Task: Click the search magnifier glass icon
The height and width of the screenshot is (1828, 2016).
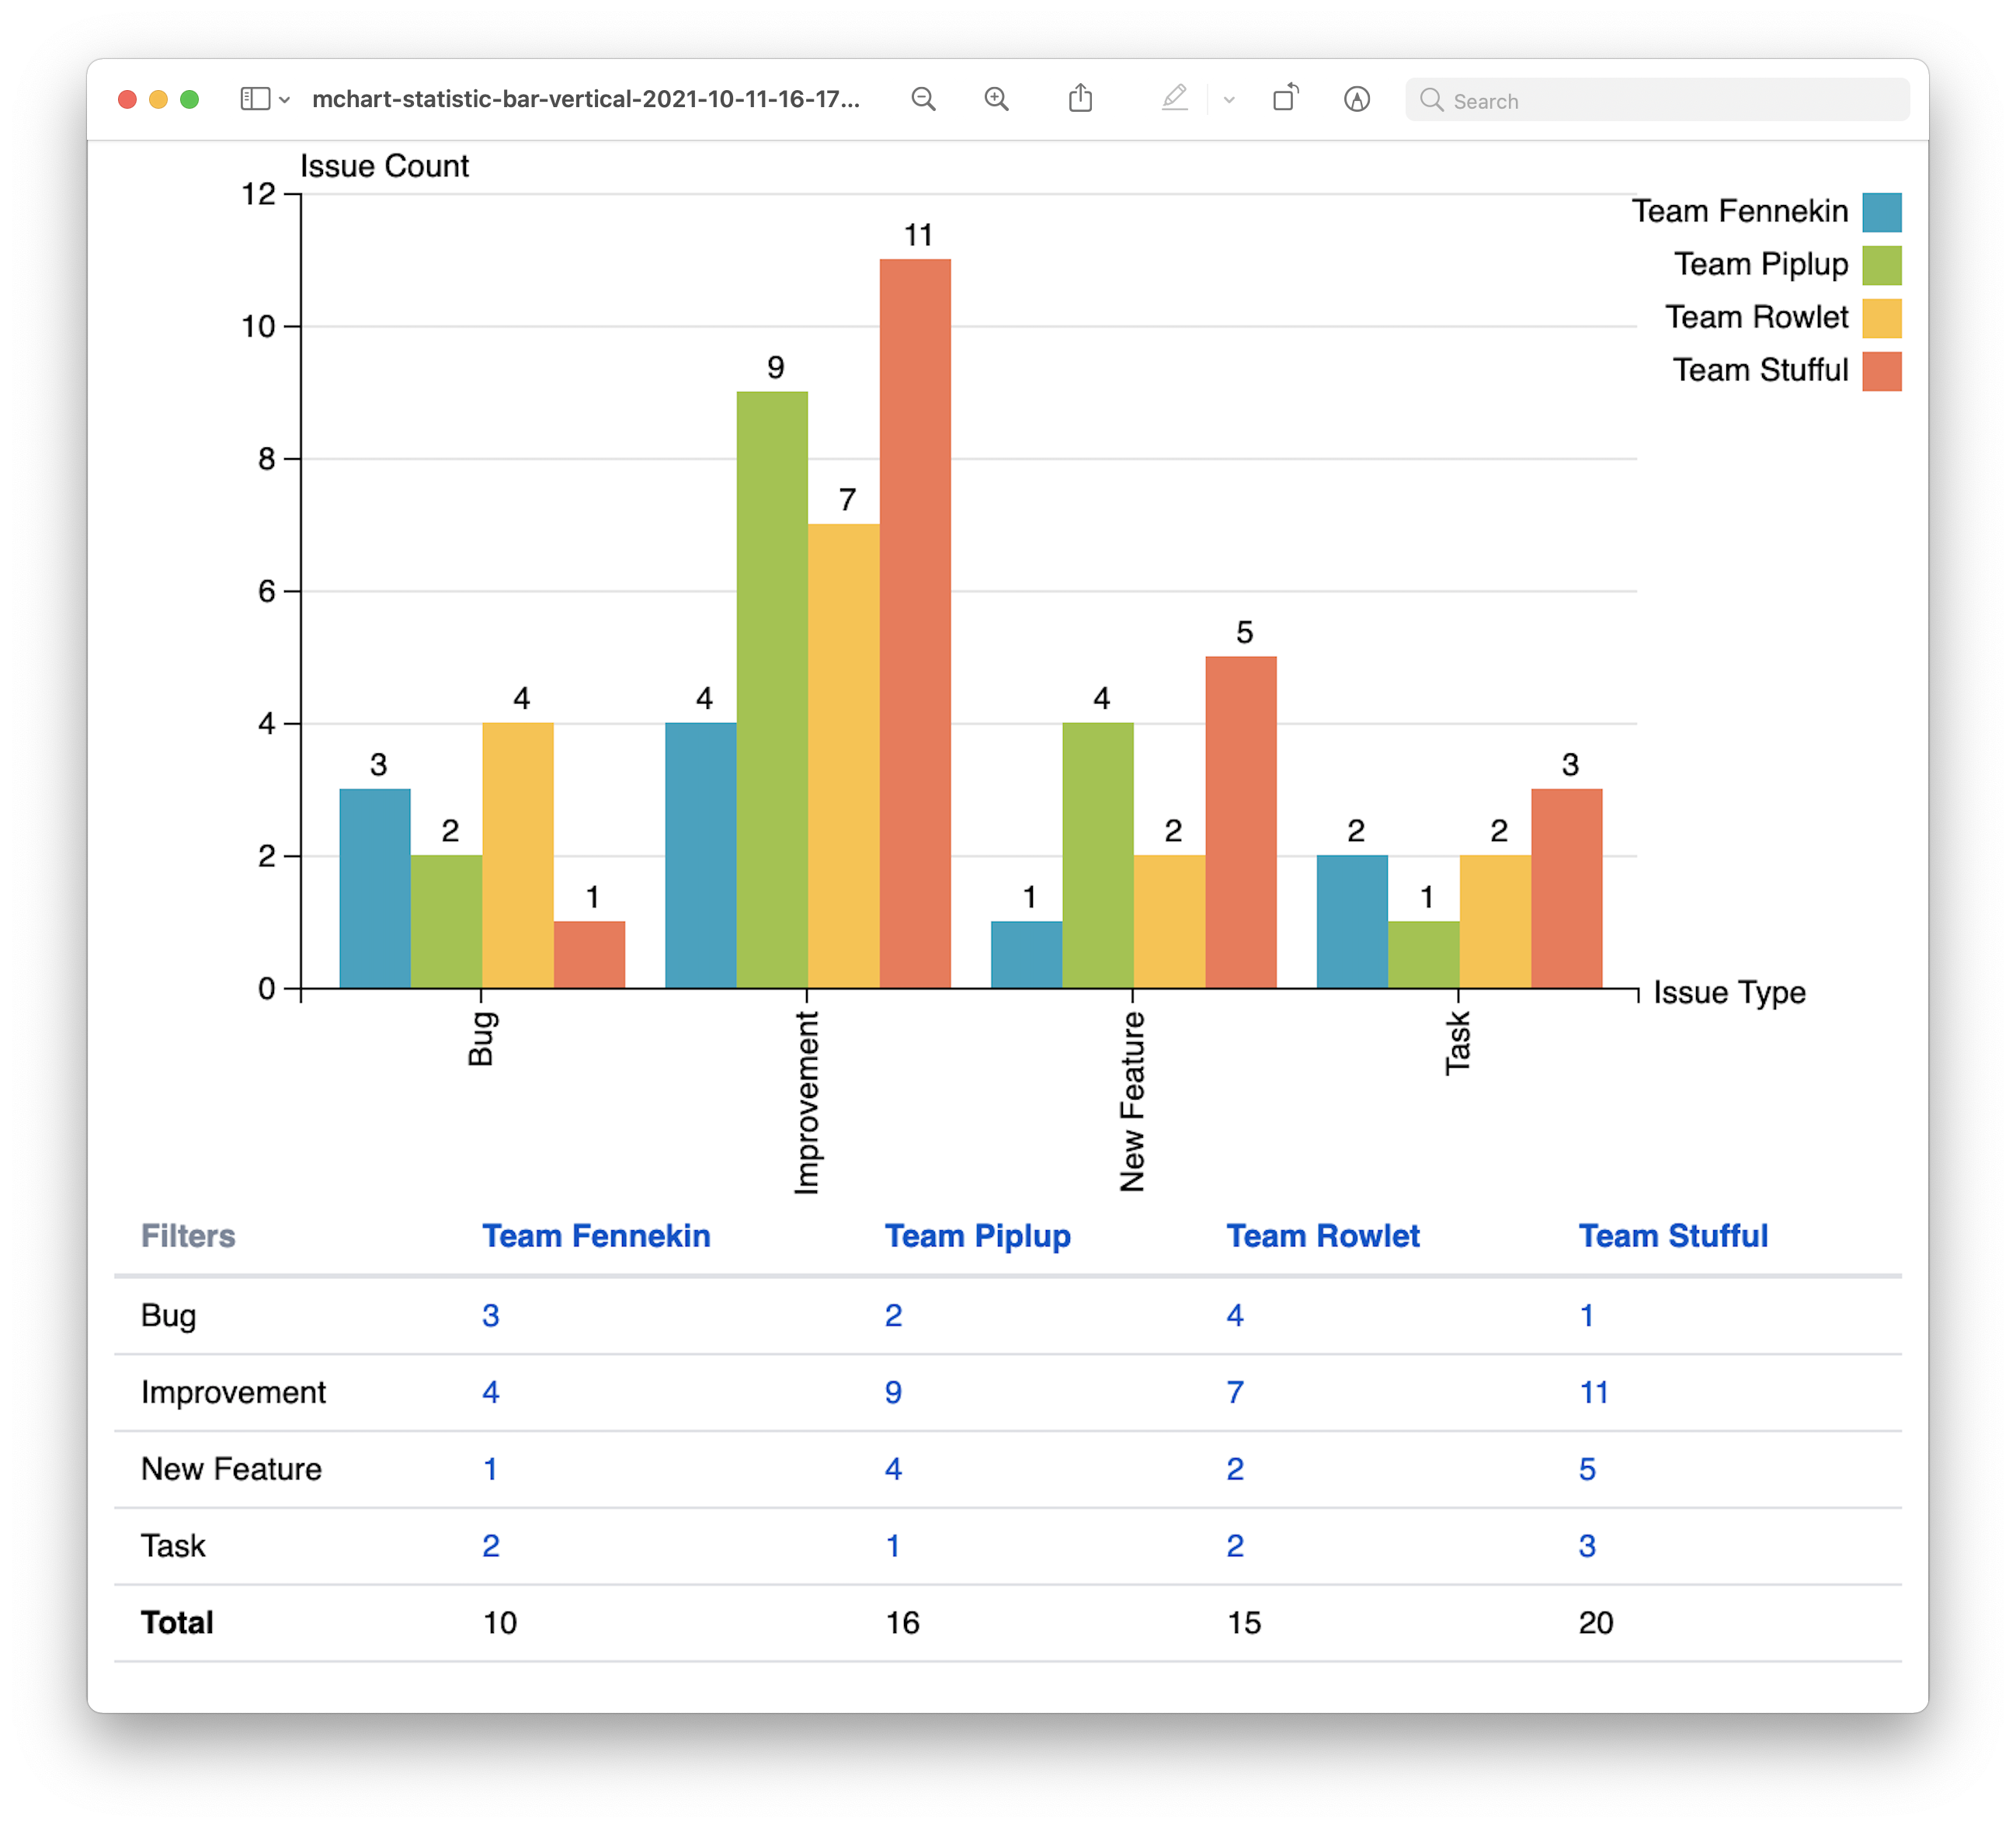Action: [1431, 100]
